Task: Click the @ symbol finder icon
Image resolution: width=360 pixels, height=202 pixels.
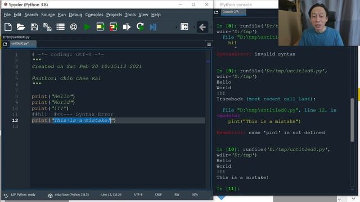Action: 74,27
